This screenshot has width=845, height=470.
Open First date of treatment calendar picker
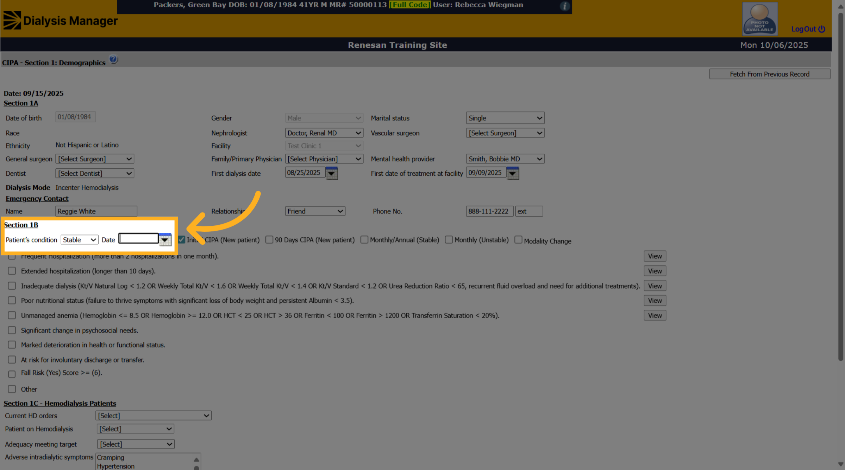click(513, 173)
